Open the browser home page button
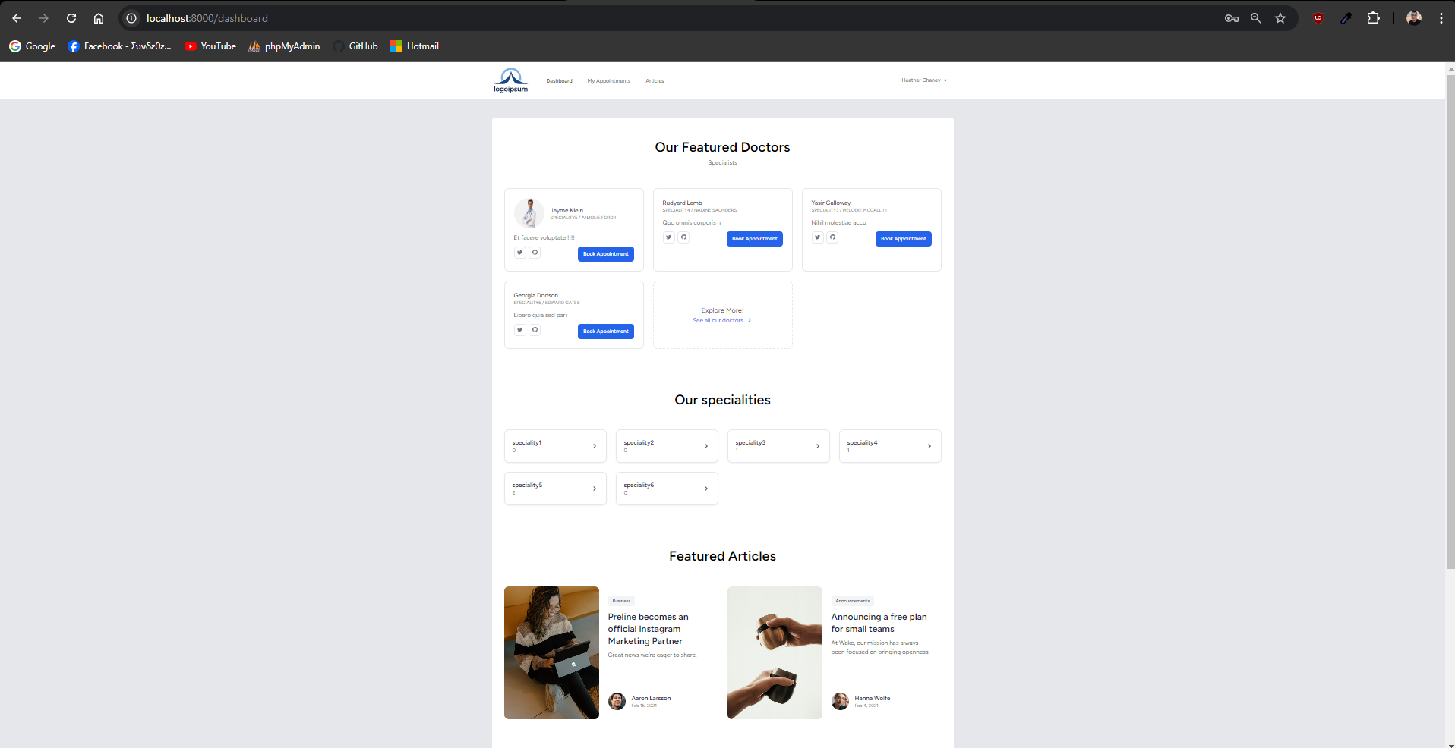Image resolution: width=1455 pixels, height=748 pixels. [99, 18]
